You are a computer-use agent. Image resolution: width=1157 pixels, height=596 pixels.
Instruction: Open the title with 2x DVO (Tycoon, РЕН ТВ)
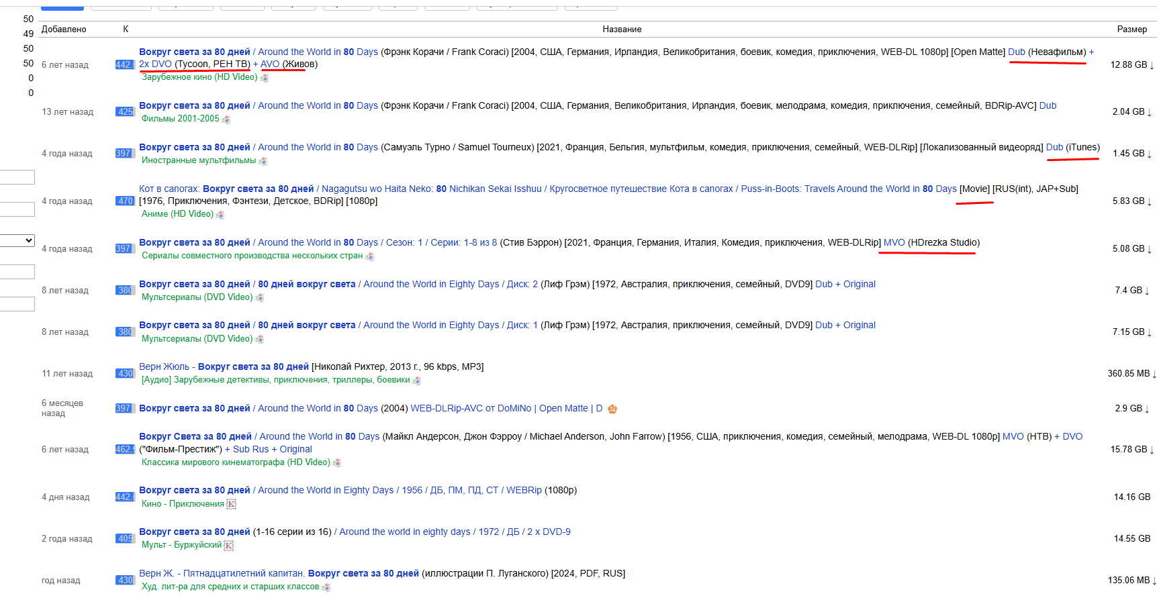click(x=616, y=58)
